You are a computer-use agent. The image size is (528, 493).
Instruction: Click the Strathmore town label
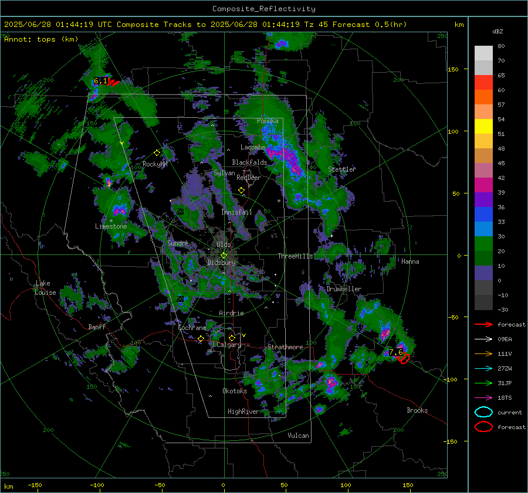(285, 347)
